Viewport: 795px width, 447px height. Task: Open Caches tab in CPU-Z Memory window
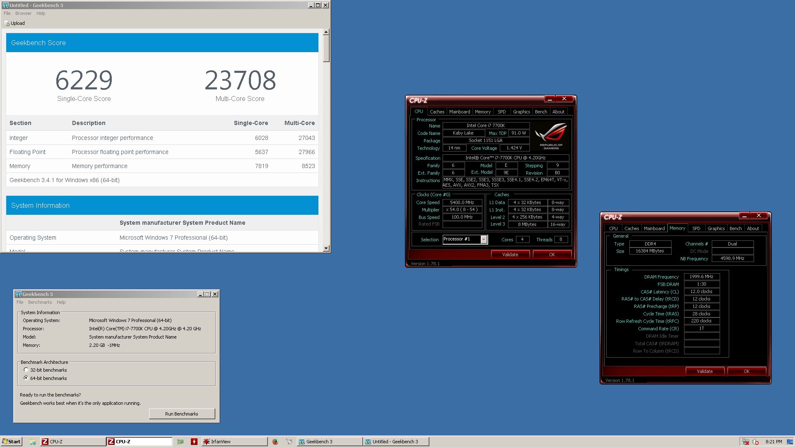(x=631, y=228)
